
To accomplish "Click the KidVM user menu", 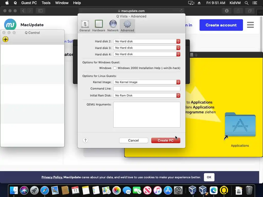I will click(235, 3).
